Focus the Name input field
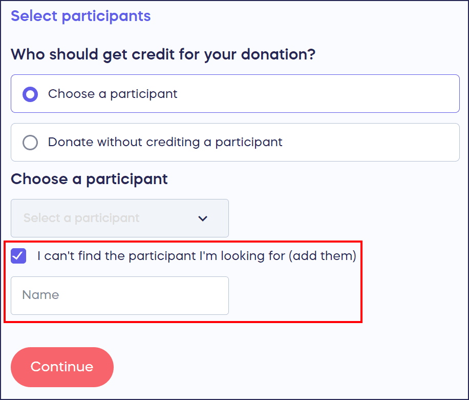This screenshot has width=469, height=400. click(x=119, y=295)
